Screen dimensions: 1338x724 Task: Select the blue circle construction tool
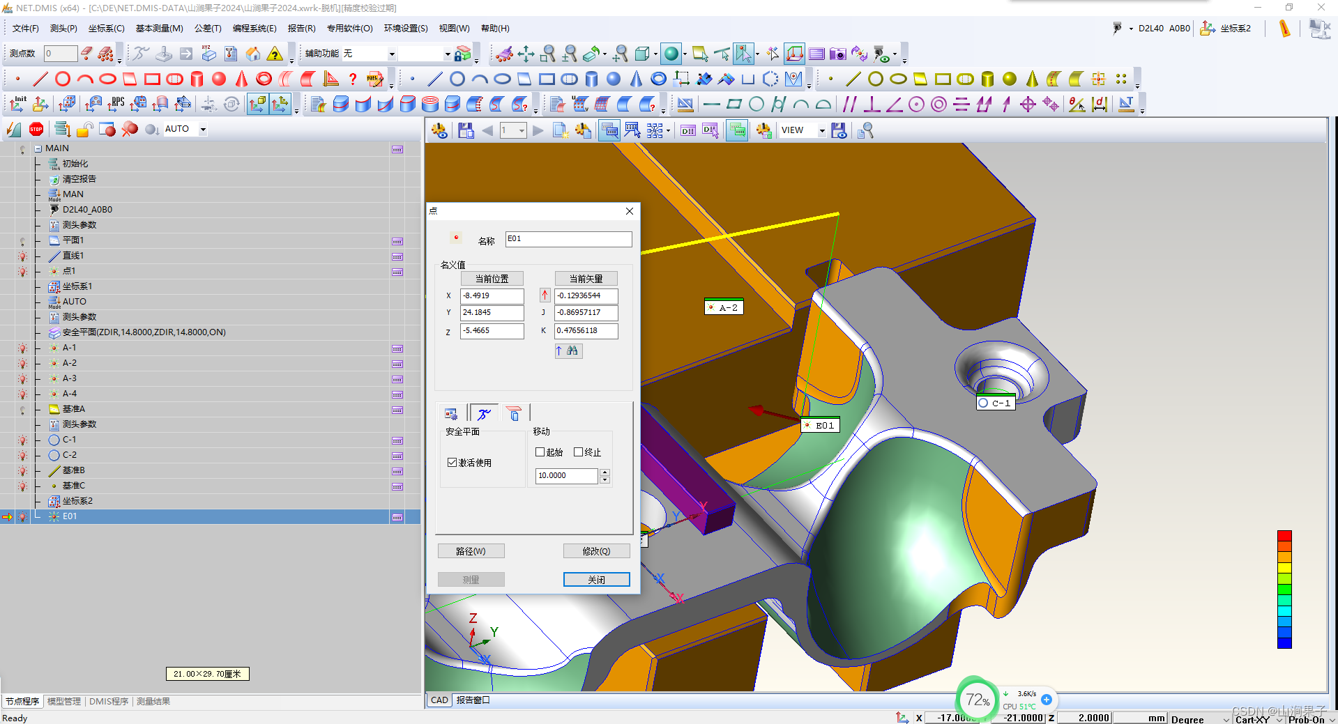point(457,79)
